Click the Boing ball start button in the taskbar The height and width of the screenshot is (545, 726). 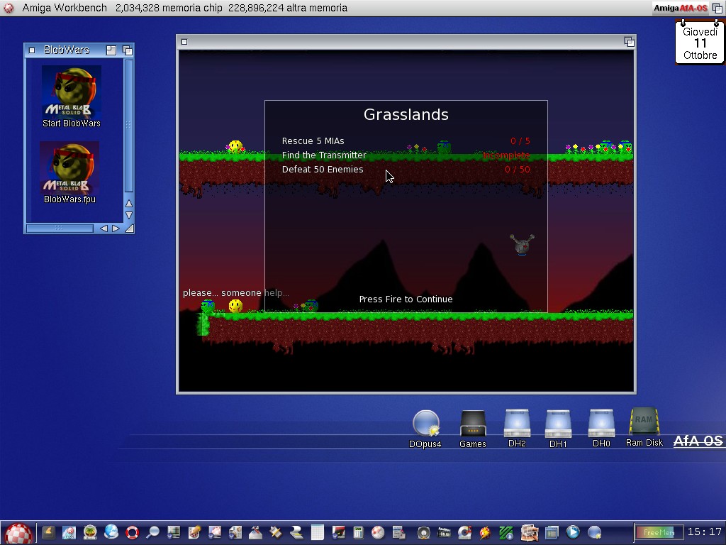pyautogui.click(x=18, y=533)
